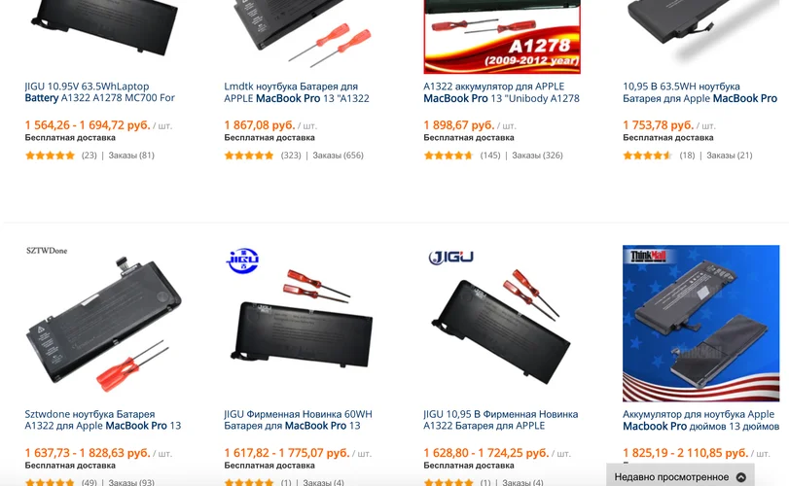Click the star rating with 18 reviews
This screenshot has width=789, height=486.
click(648, 156)
